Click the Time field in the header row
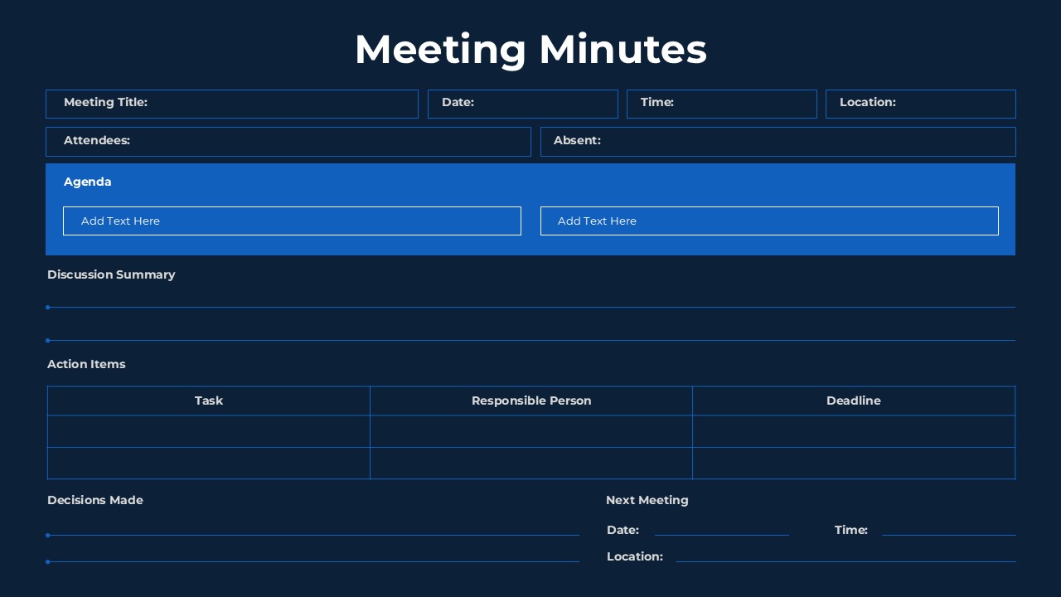Image resolution: width=1061 pixels, height=597 pixels. click(x=721, y=104)
